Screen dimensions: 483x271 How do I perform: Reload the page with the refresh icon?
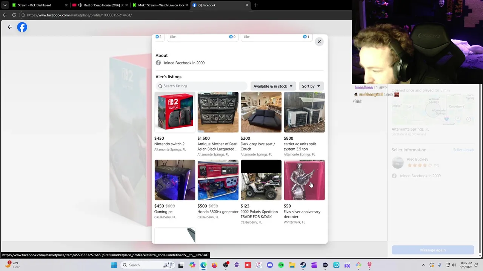point(14,15)
